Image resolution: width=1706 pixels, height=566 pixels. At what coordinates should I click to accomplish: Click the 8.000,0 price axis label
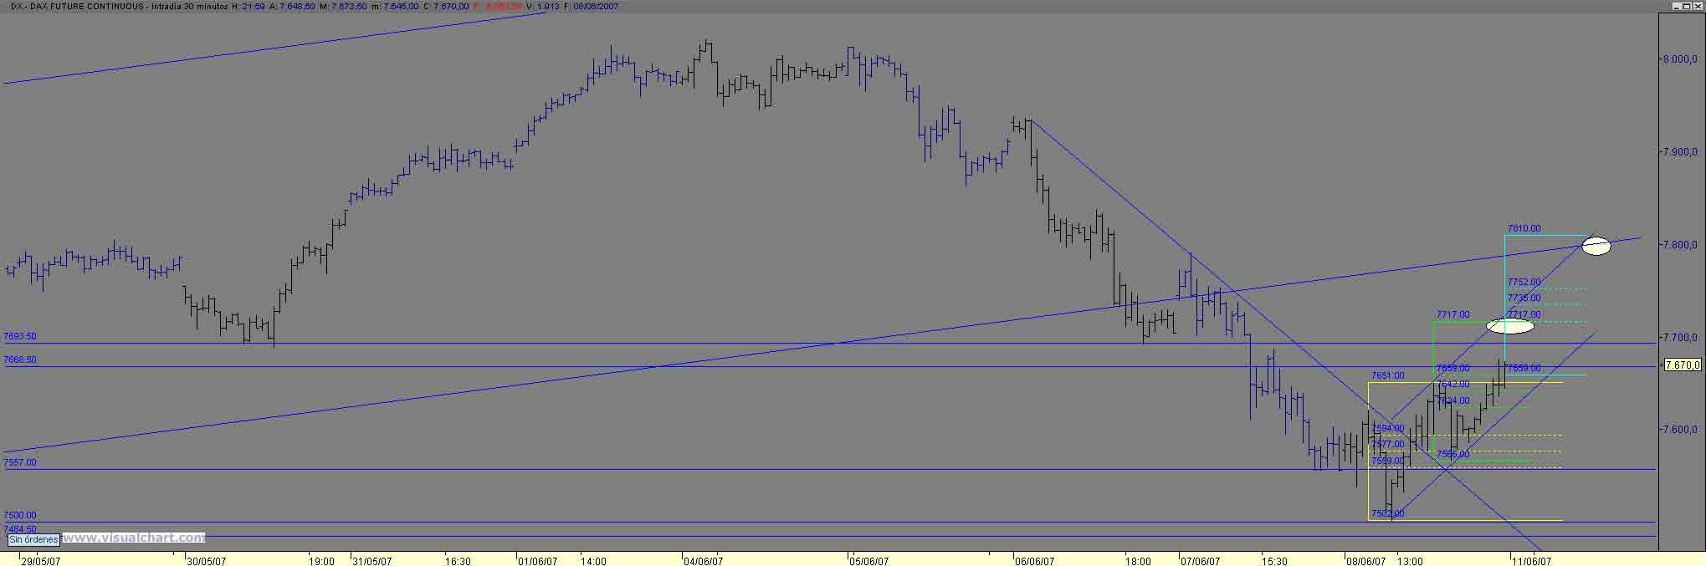(x=1680, y=59)
